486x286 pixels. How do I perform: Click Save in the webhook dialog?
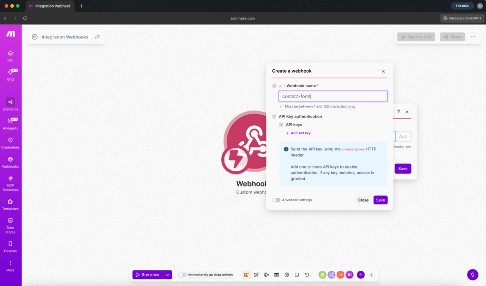click(x=380, y=200)
